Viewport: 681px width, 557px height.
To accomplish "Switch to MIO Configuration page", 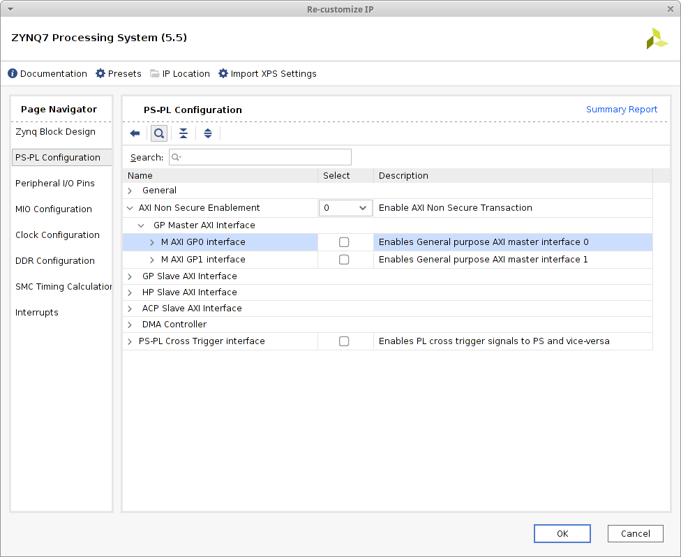I will pos(54,209).
